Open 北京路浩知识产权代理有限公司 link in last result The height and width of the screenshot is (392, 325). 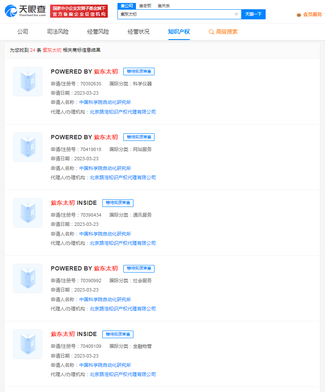coord(123,374)
